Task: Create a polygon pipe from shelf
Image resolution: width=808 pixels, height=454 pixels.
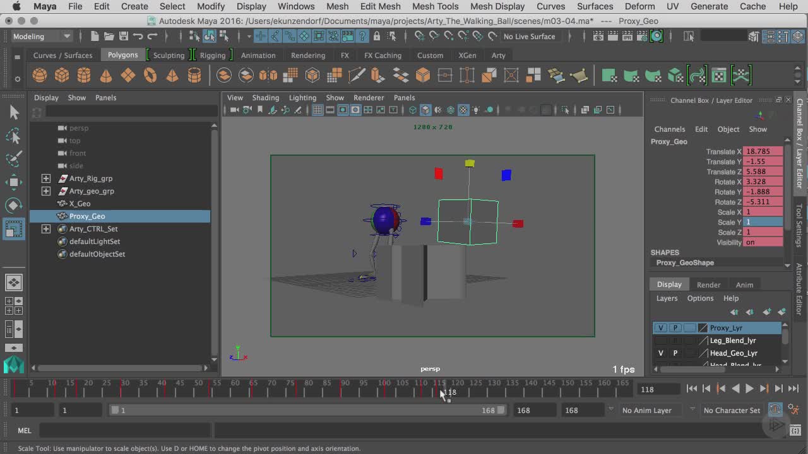Action: click(x=194, y=76)
